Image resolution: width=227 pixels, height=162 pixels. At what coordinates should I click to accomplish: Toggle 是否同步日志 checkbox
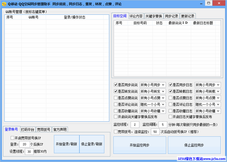point(170,85)
